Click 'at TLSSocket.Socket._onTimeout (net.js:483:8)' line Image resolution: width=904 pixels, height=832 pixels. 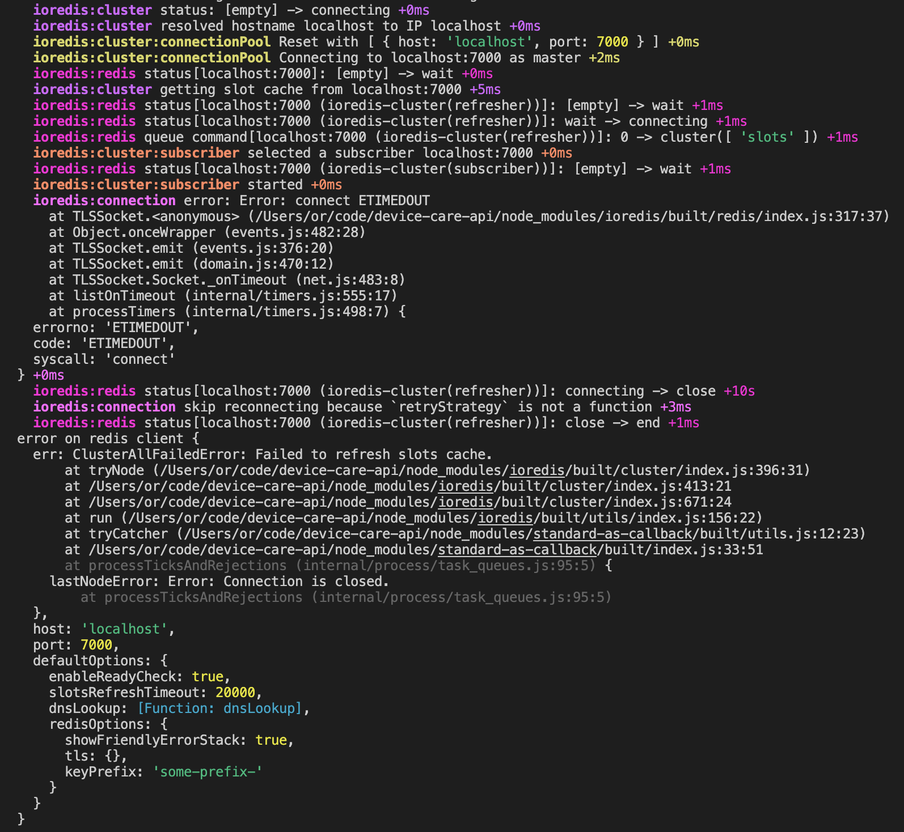(x=227, y=280)
